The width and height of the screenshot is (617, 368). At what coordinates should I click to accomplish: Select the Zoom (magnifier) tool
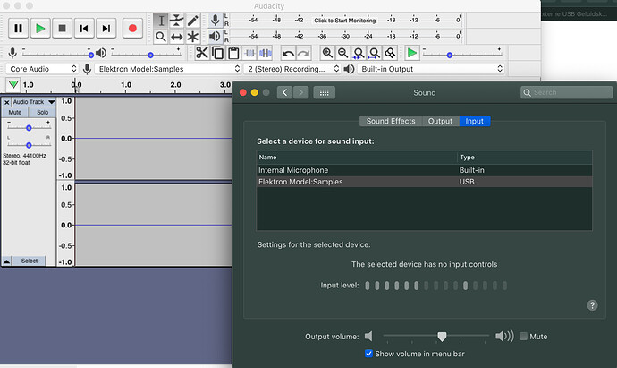click(161, 37)
